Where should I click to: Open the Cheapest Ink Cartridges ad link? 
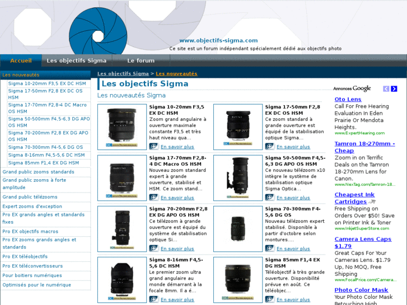pyautogui.click(x=354, y=198)
